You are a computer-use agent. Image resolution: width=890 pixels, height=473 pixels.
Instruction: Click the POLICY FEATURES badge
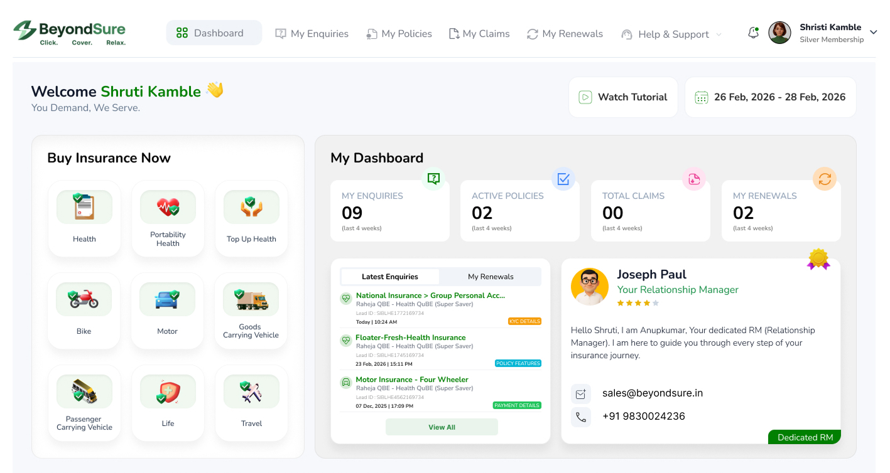(518, 363)
